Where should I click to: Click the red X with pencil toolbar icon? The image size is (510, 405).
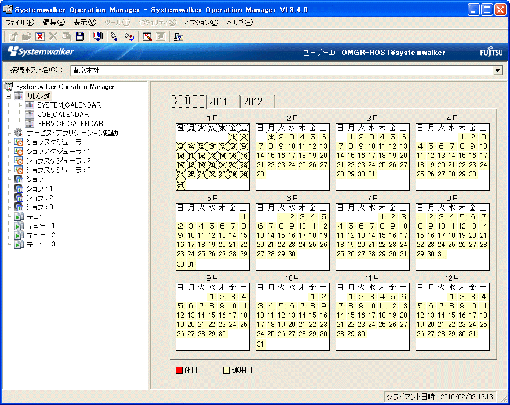tap(147, 36)
